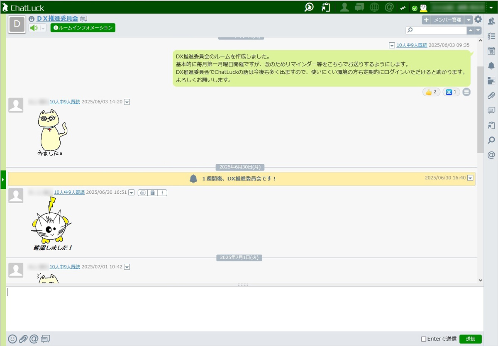Enable the 'Enterで送信' checkbox
This screenshot has height=346, width=498.
[424, 339]
